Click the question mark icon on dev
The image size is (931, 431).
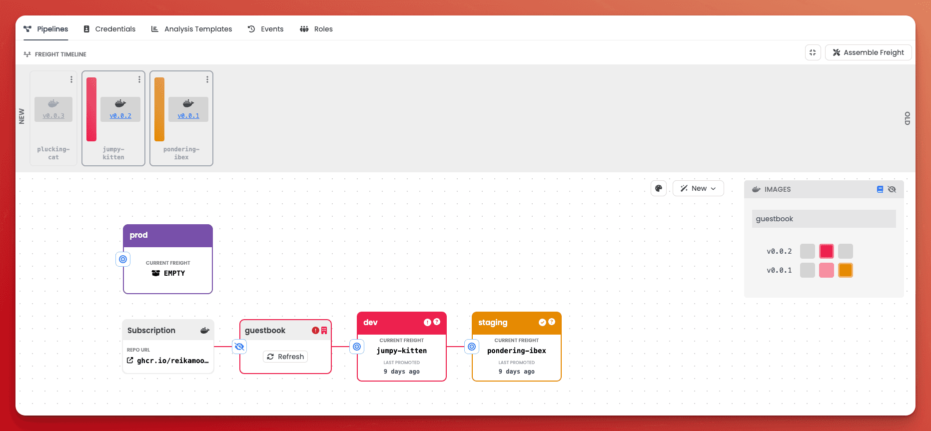(x=437, y=322)
